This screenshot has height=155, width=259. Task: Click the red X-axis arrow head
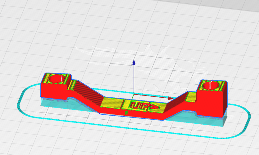click(171, 99)
